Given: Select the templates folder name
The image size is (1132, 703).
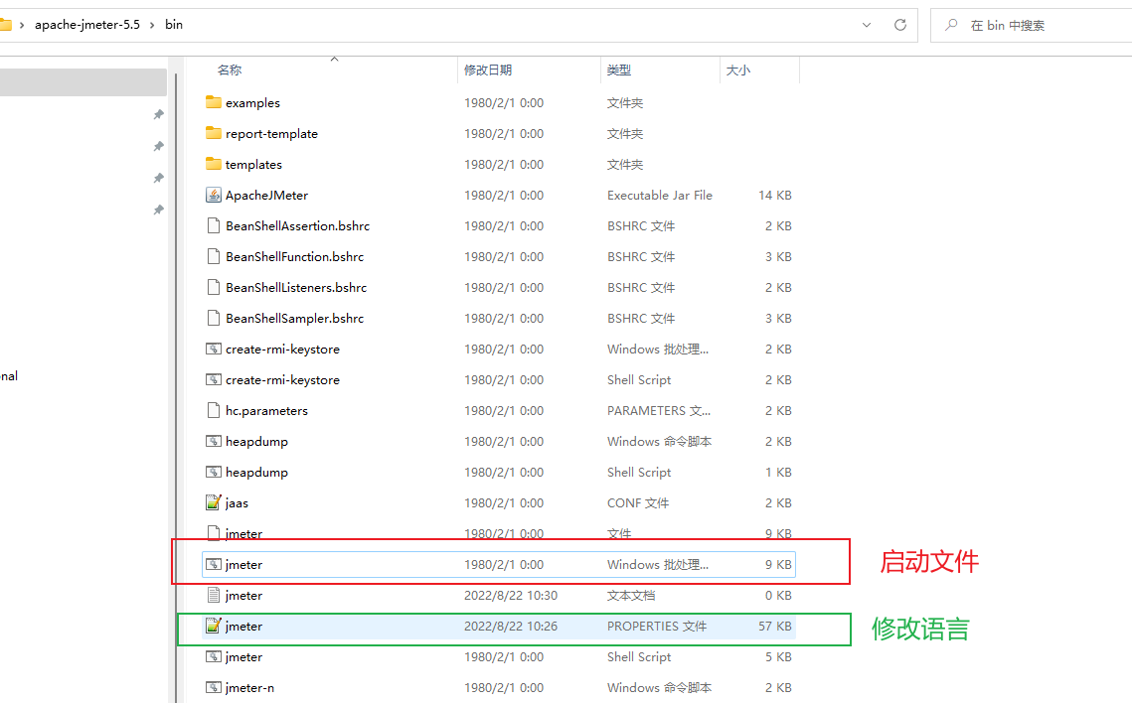Looking at the screenshot, I should (253, 165).
